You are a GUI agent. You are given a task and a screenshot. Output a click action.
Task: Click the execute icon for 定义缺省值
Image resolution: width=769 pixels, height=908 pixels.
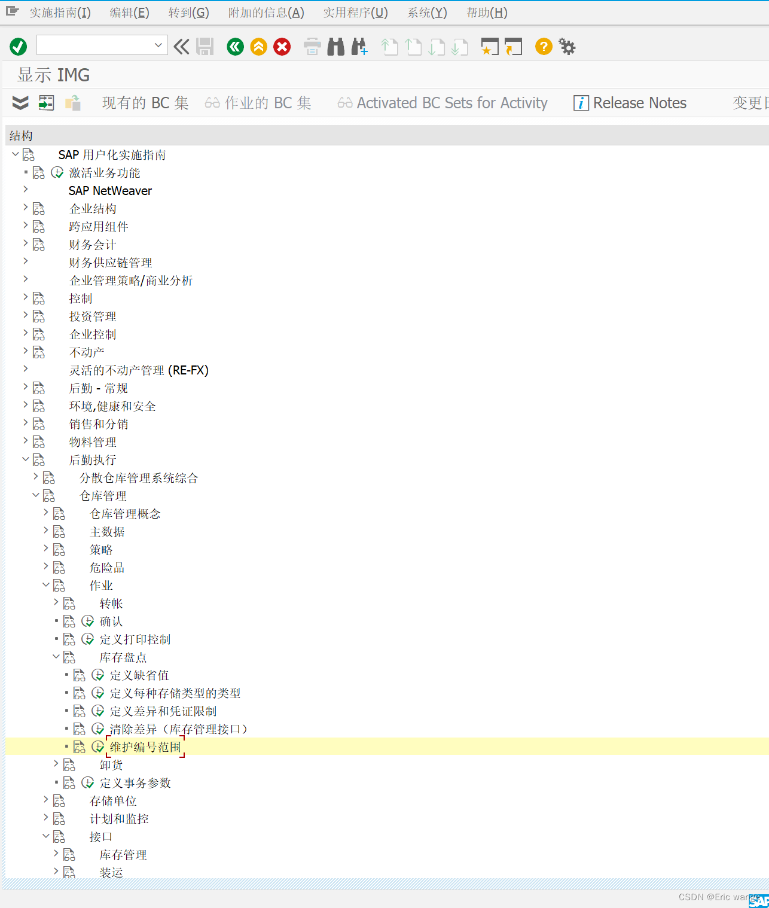pos(98,675)
